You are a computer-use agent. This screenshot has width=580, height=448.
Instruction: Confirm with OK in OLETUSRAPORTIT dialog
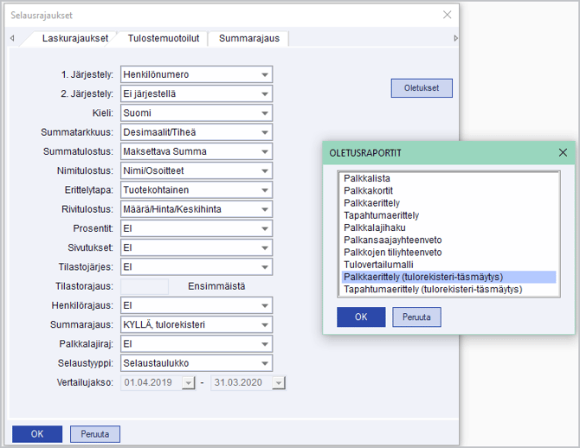point(361,317)
